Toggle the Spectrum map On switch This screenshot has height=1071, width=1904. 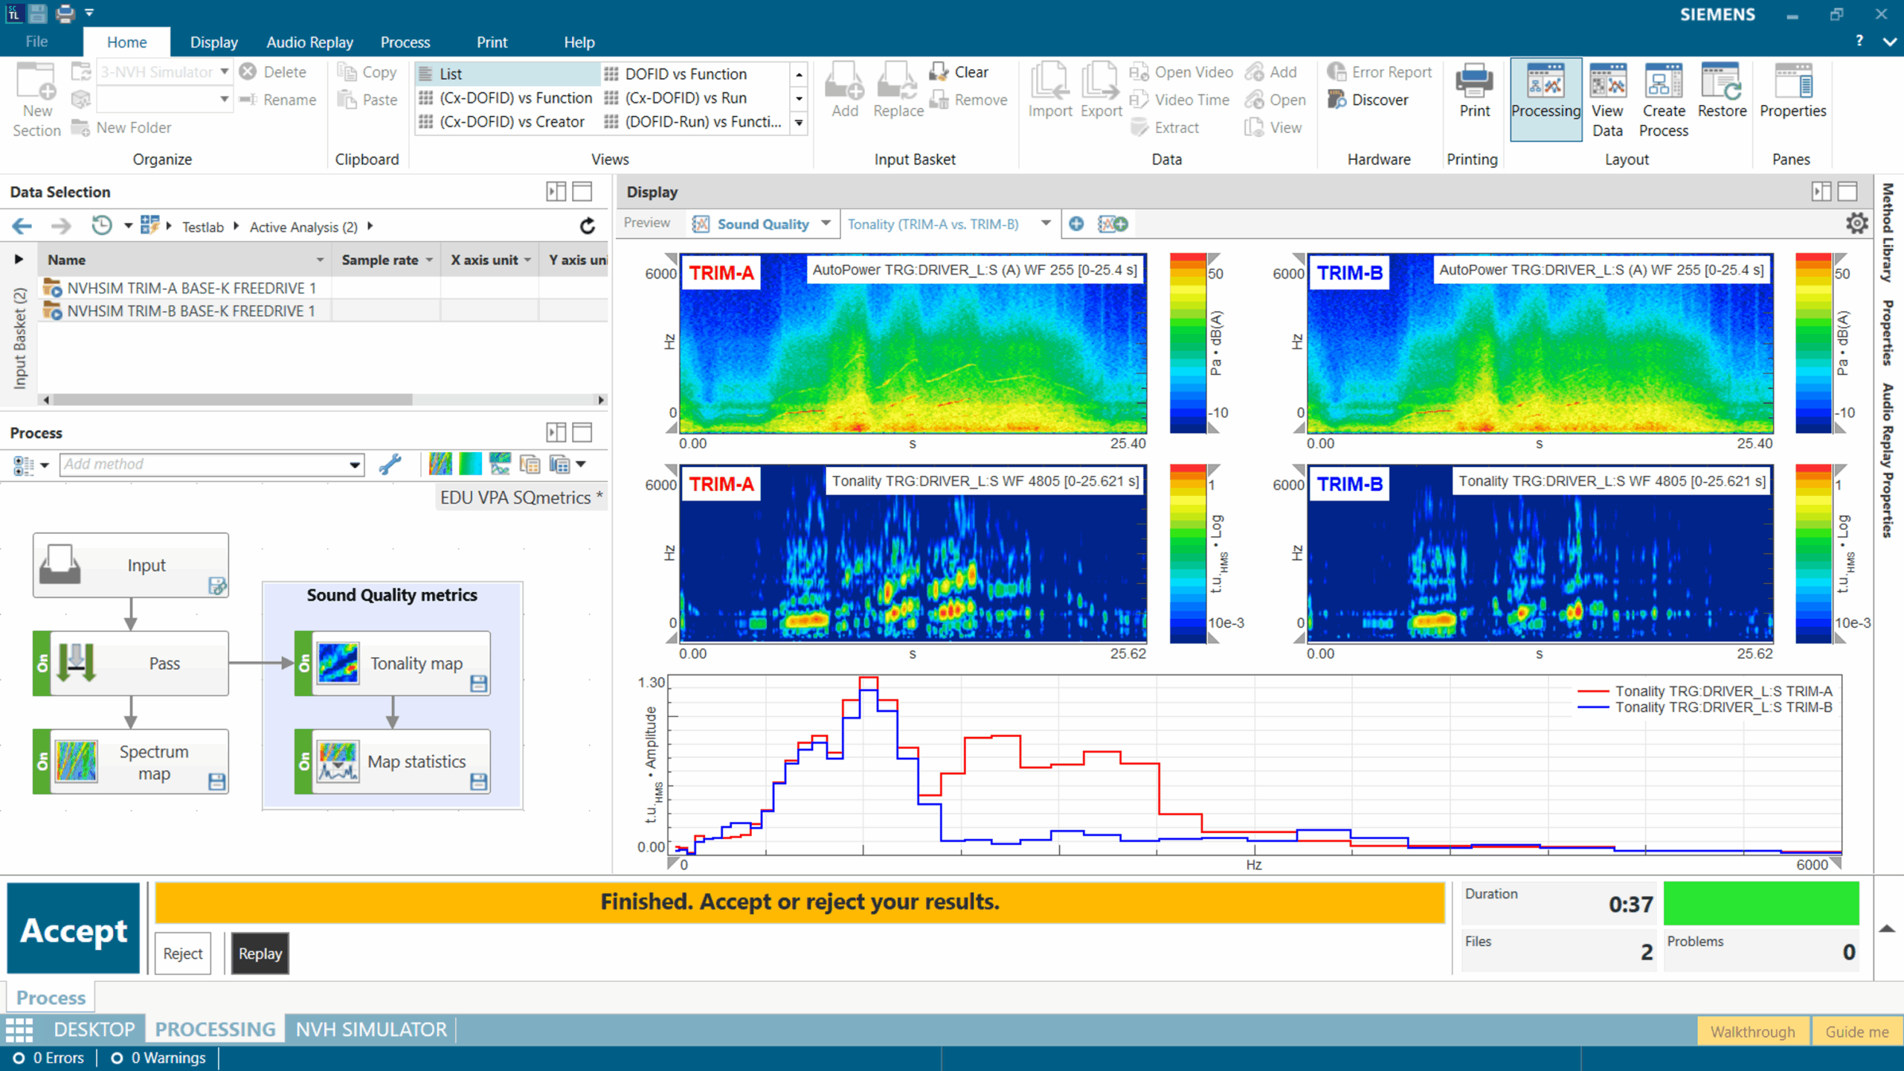coord(42,762)
